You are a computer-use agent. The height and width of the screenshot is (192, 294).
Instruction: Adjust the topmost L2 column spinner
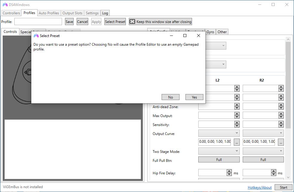point(237,88)
